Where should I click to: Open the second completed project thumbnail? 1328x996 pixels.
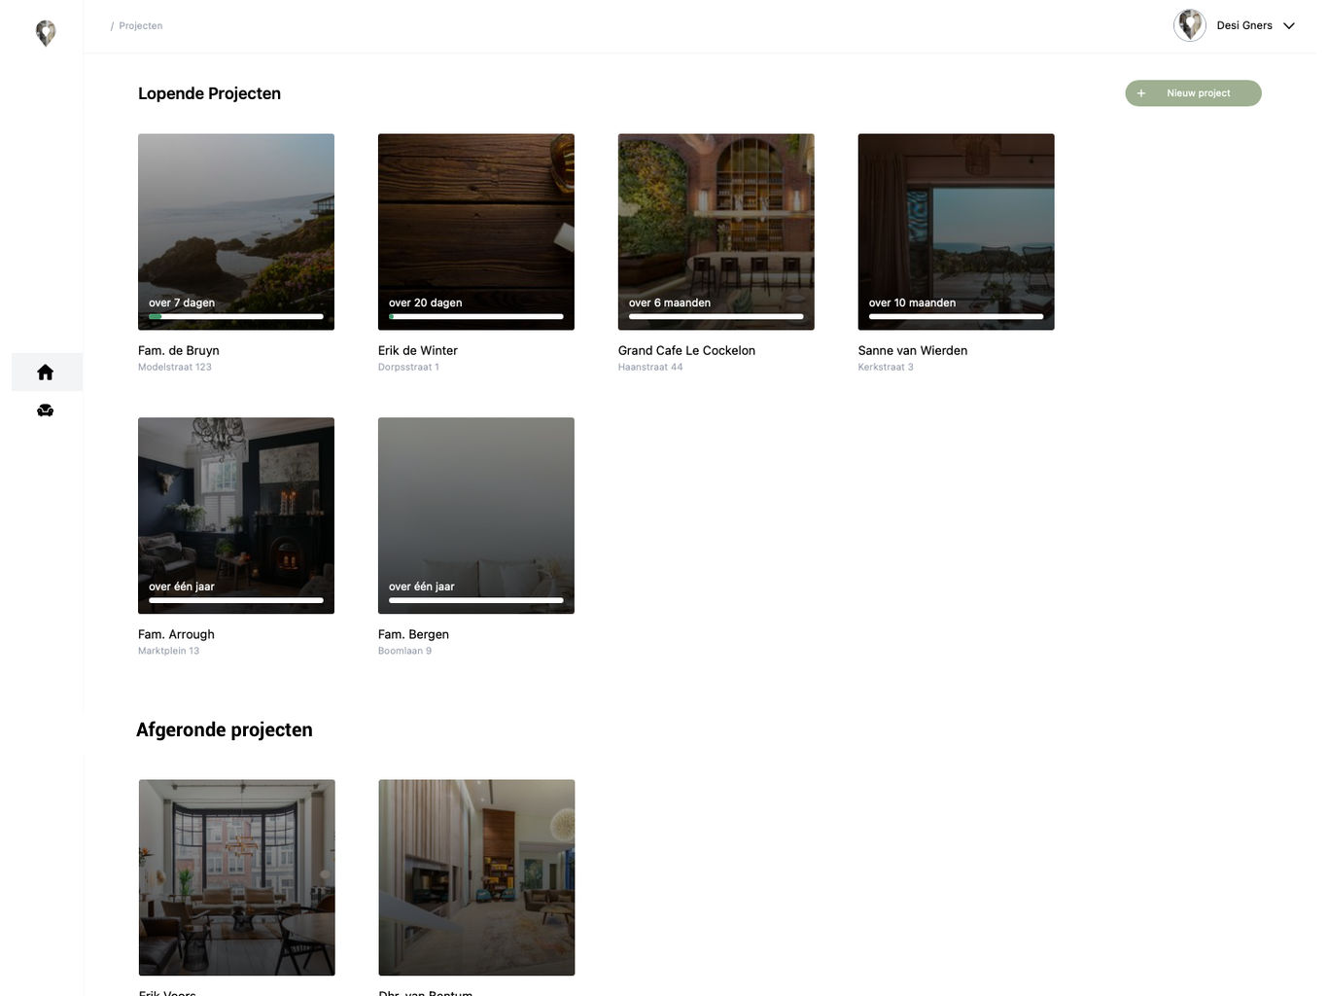click(x=477, y=877)
